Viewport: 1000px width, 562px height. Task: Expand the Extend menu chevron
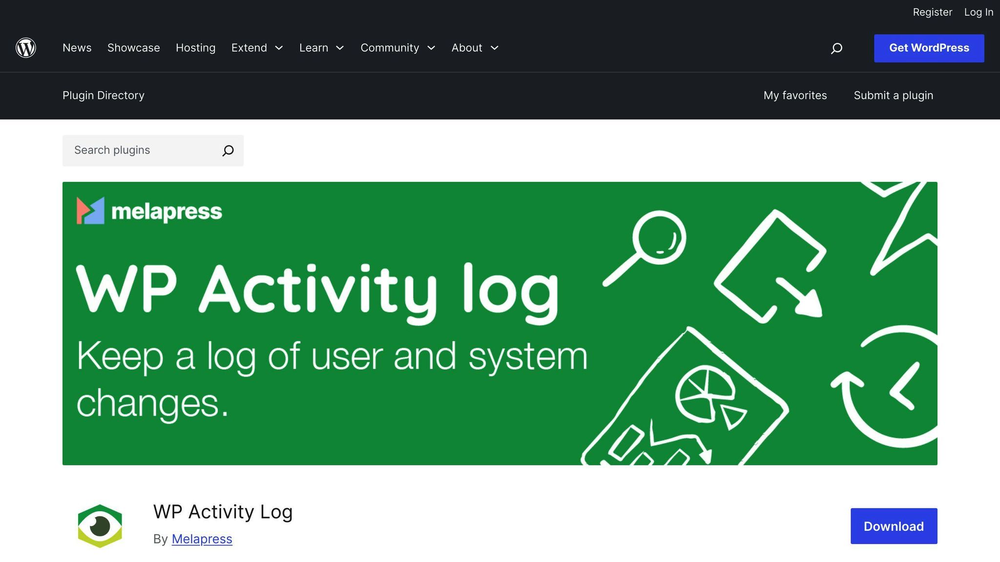coord(279,48)
